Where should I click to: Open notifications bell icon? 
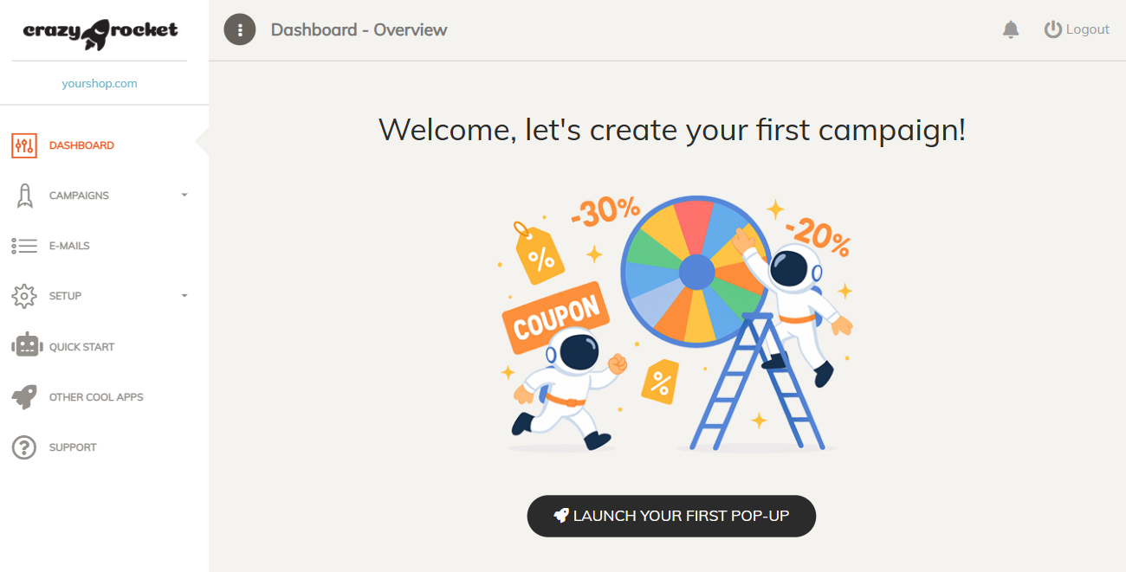[x=1011, y=29]
